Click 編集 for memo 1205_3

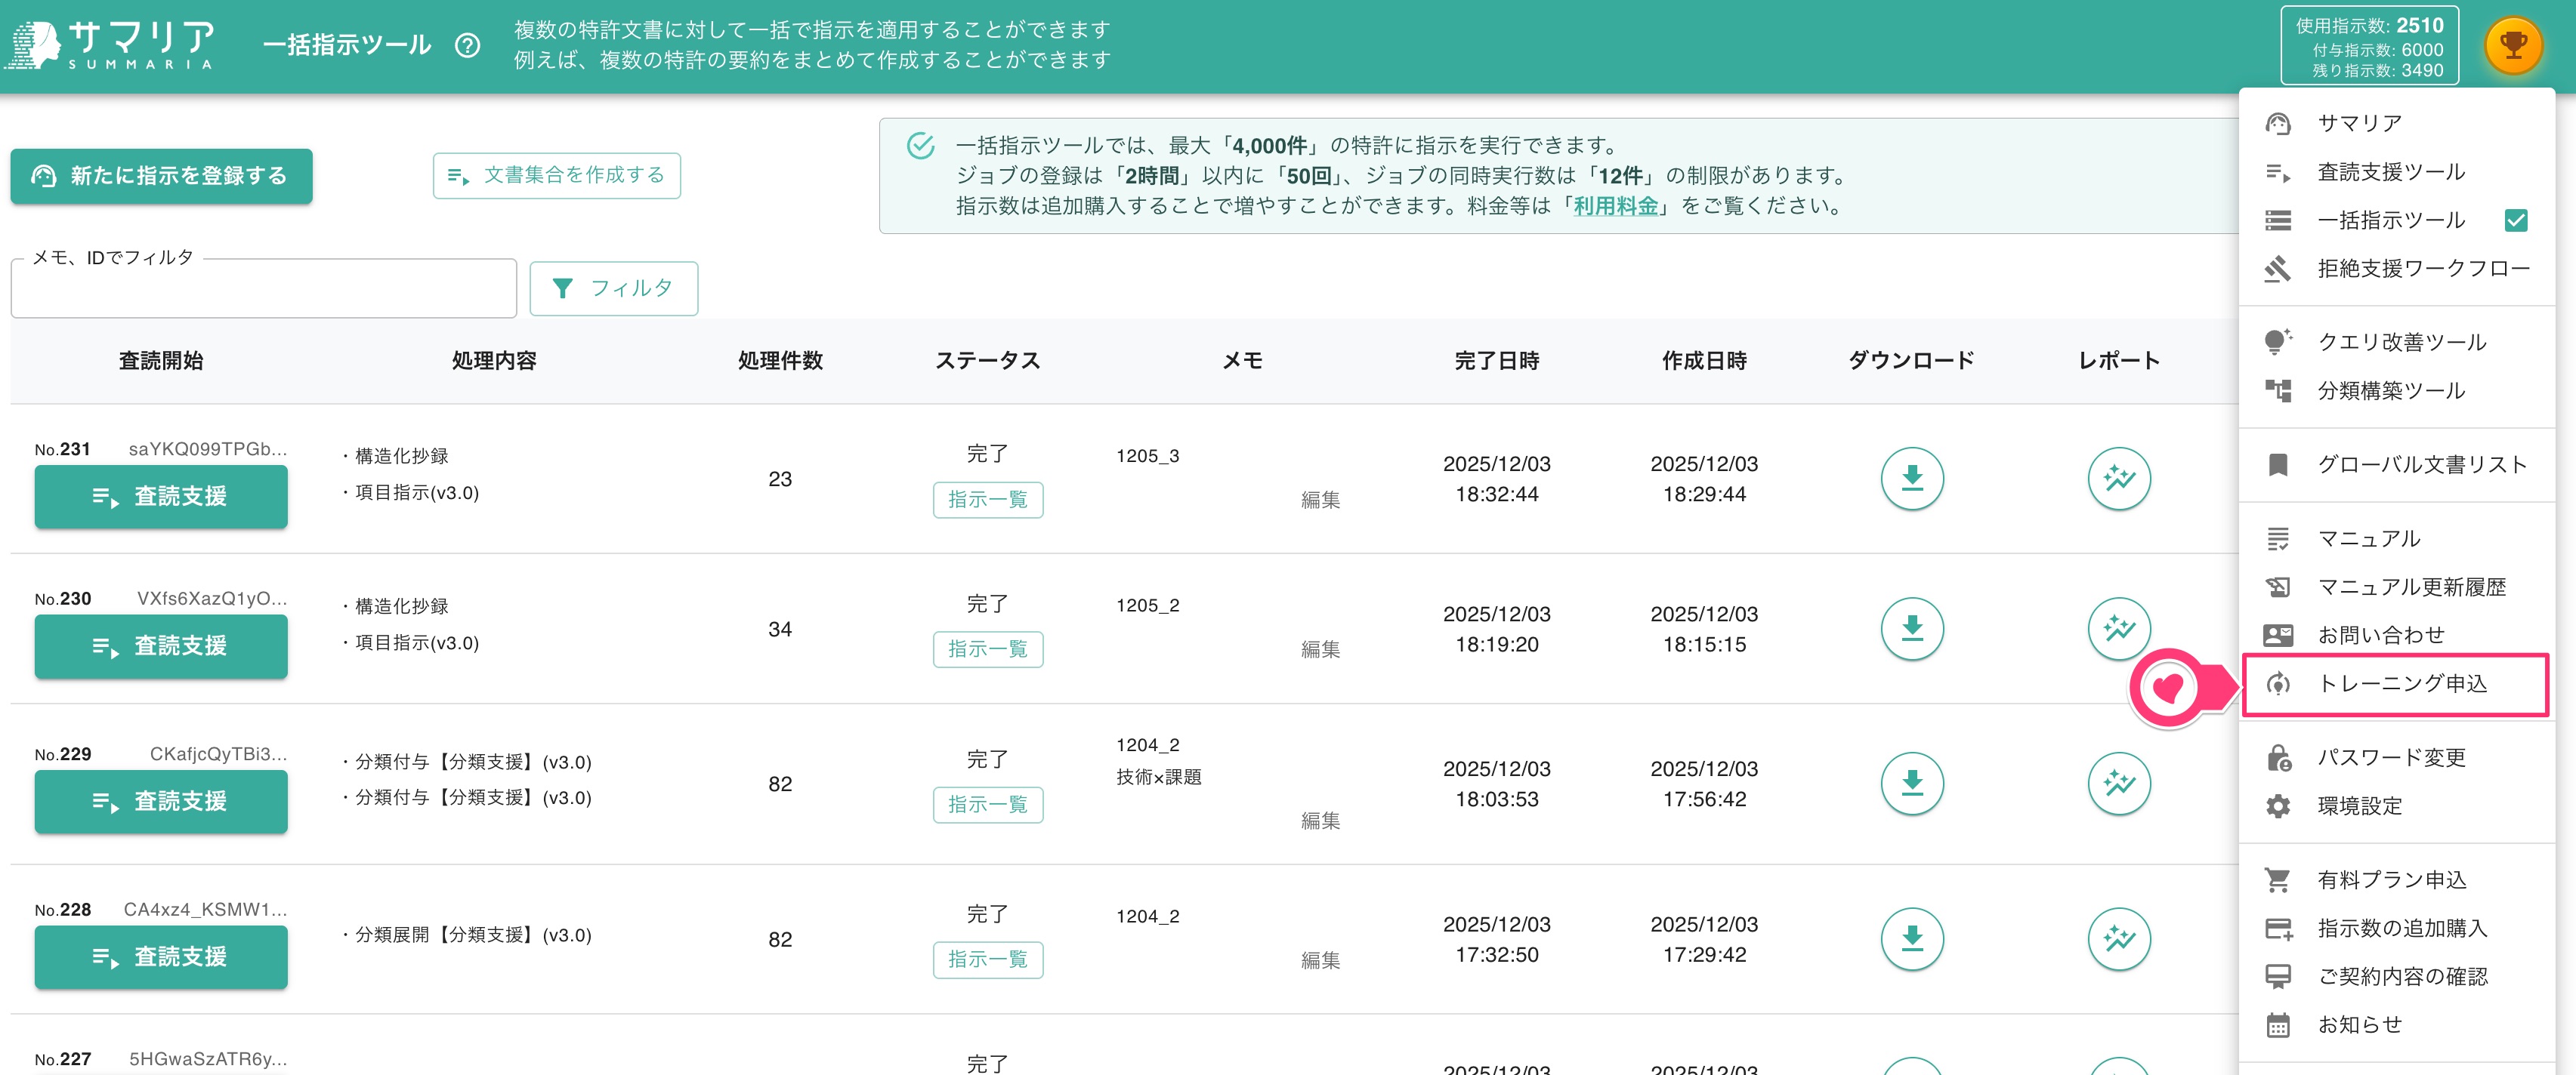pos(1320,500)
